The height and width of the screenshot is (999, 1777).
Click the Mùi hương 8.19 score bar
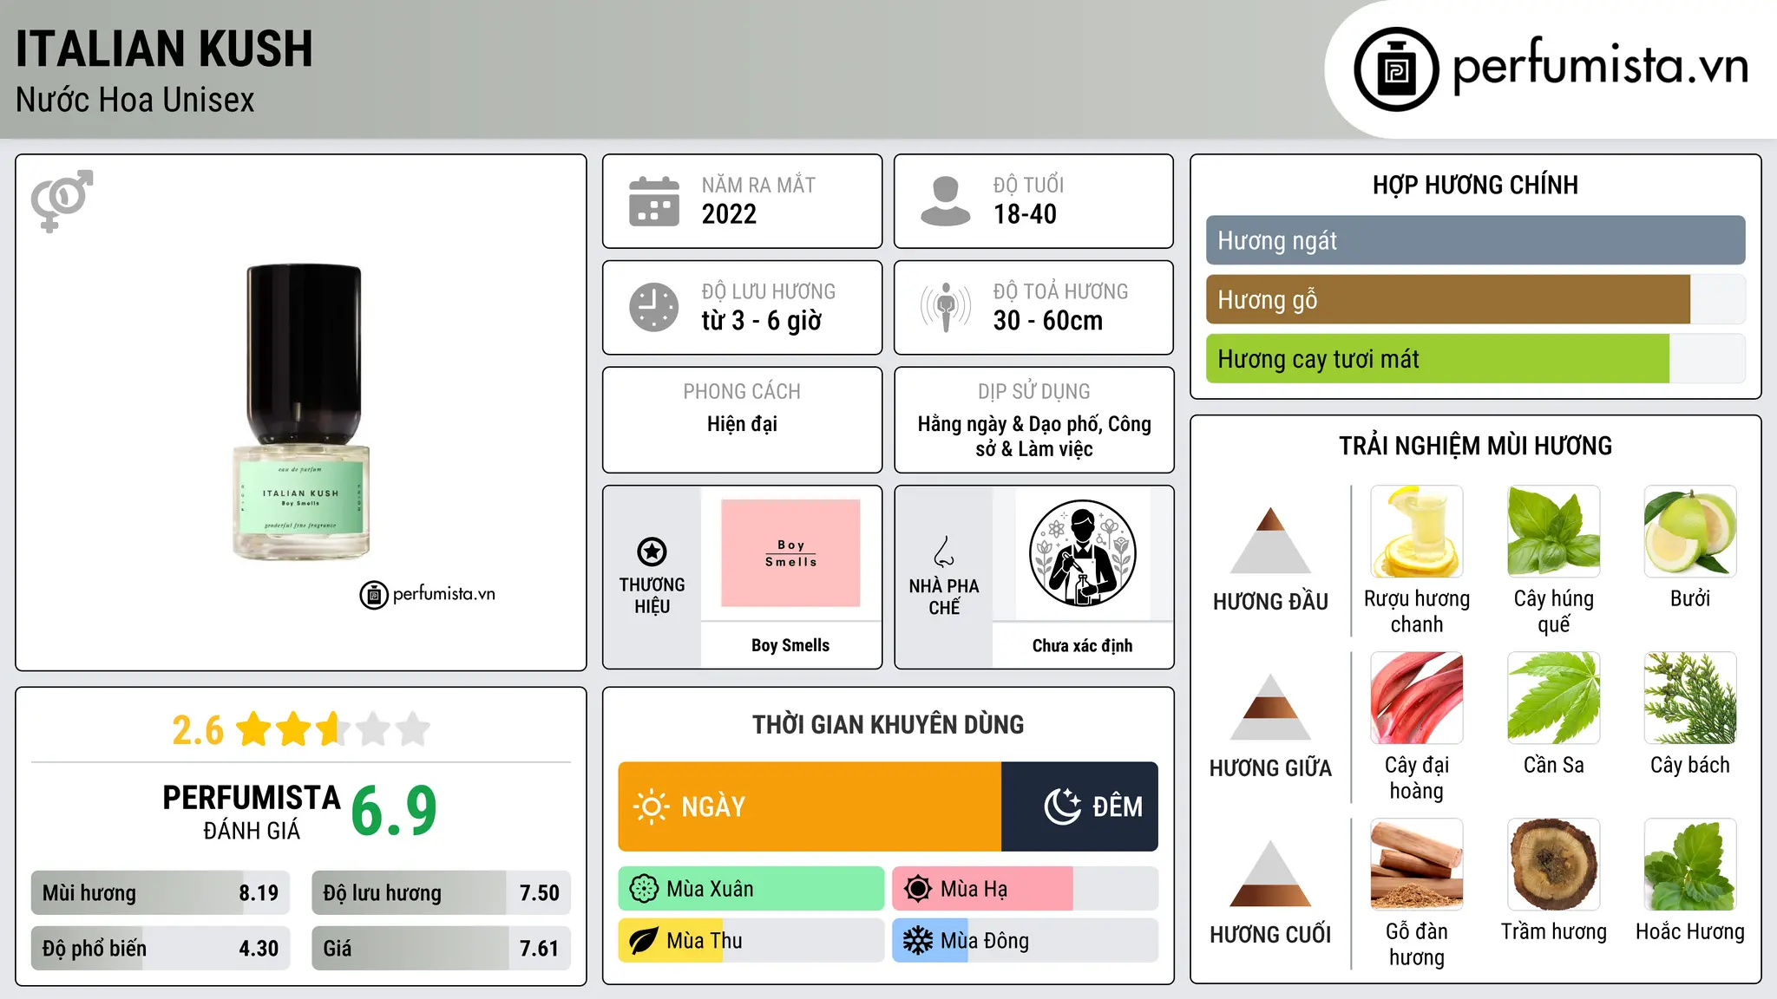(x=161, y=893)
